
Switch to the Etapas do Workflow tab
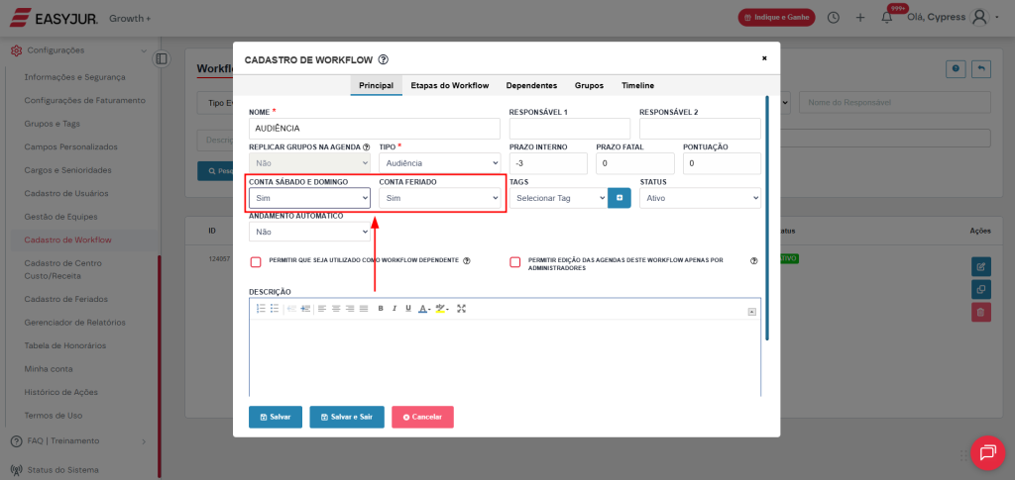pyautogui.click(x=450, y=86)
